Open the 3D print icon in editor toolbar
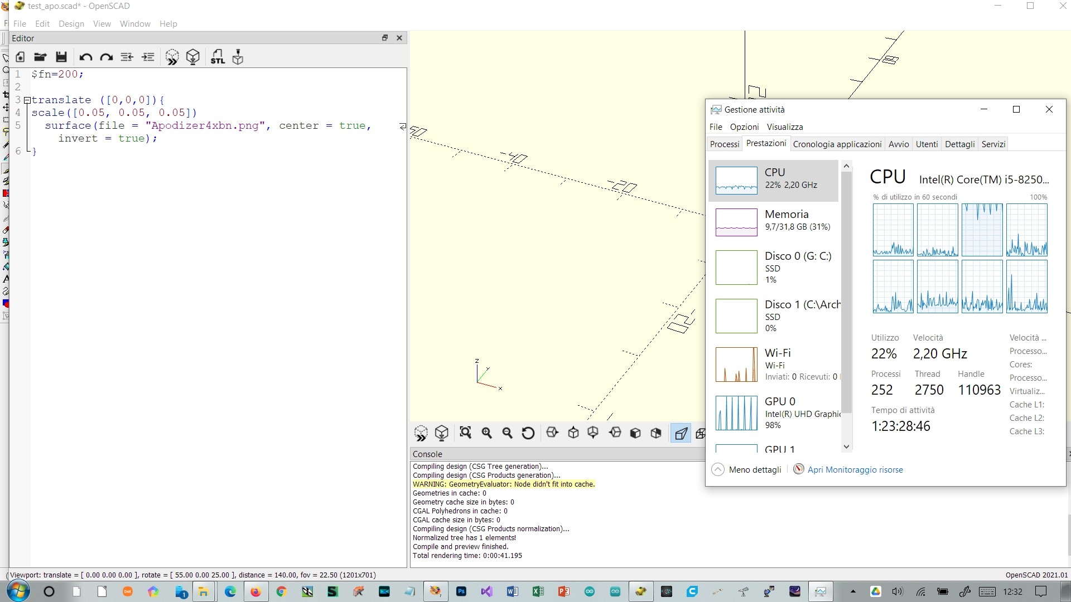Screen dimensions: 1071x602 tap(238, 56)
